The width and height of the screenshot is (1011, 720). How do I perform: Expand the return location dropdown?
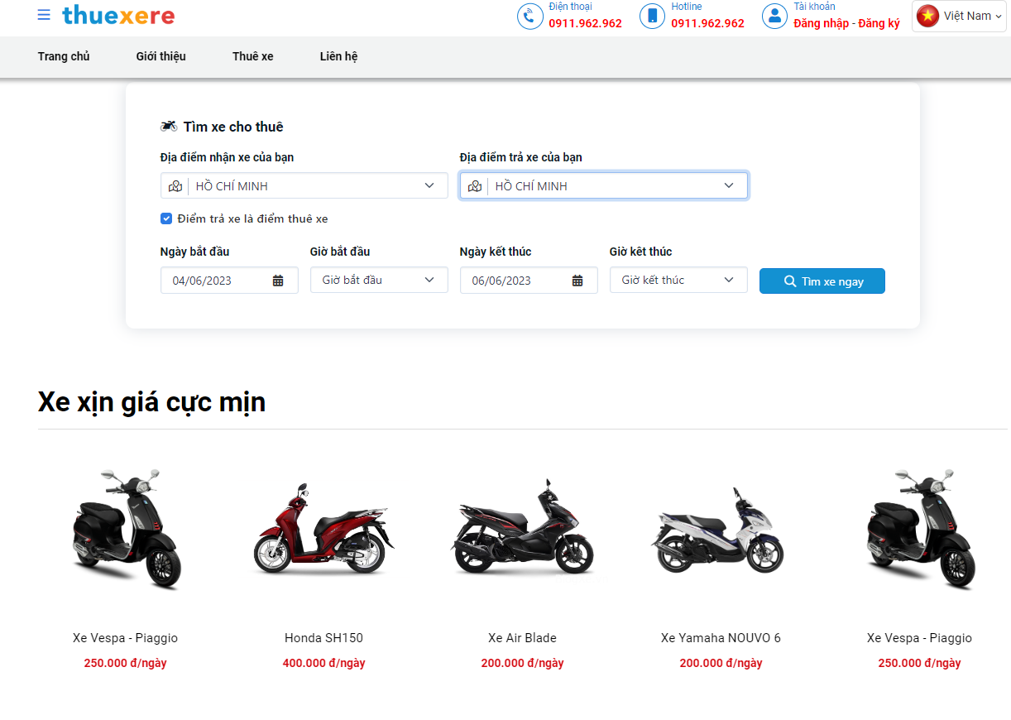click(728, 185)
